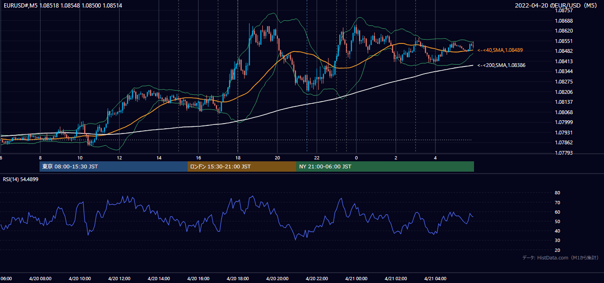Viewport: 604px width, 283px height.
Task: Click RSI axis level 80
Action: (x=557, y=193)
